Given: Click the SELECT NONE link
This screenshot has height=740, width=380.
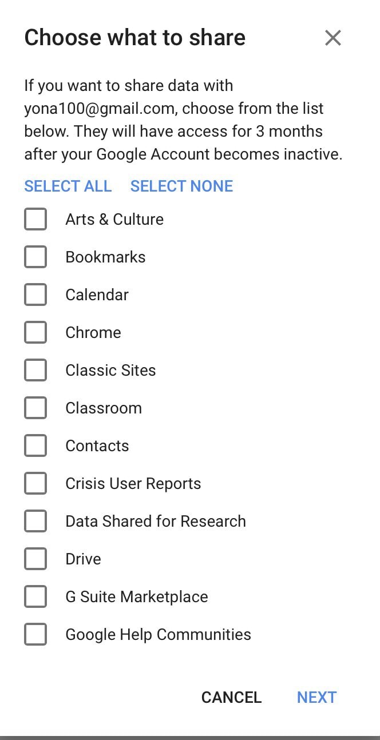Looking at the screenshot, I should tap(181, 186).
